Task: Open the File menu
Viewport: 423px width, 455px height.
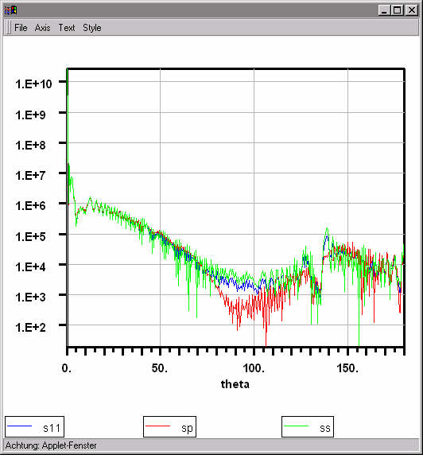Action: click(x=21, y=28)
